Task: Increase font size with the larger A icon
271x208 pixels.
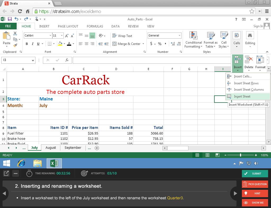Action: click(67, 36)
